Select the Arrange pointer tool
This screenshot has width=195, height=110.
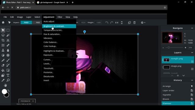(x=3, y=30)
